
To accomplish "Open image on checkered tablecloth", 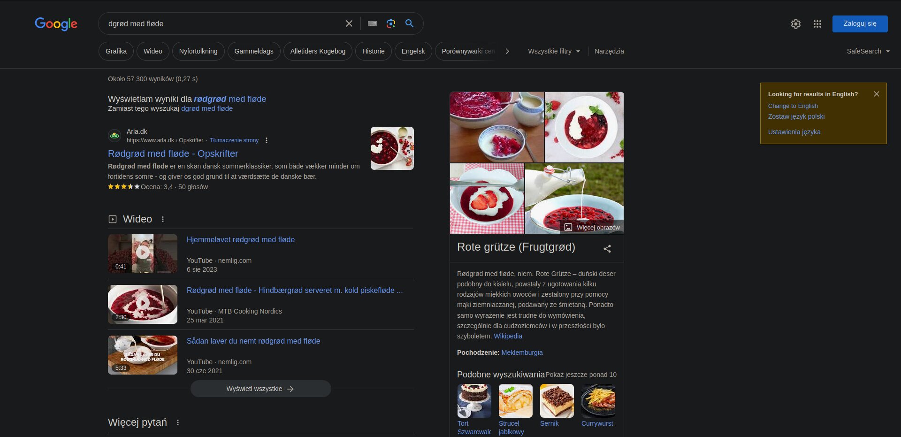I will [487, 198].
